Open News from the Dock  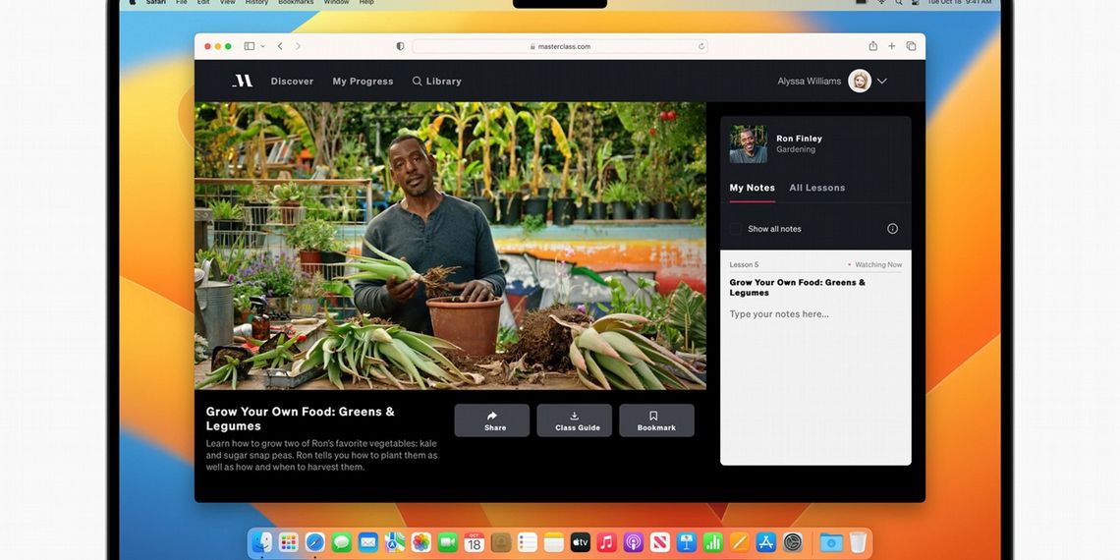point(660,542)
